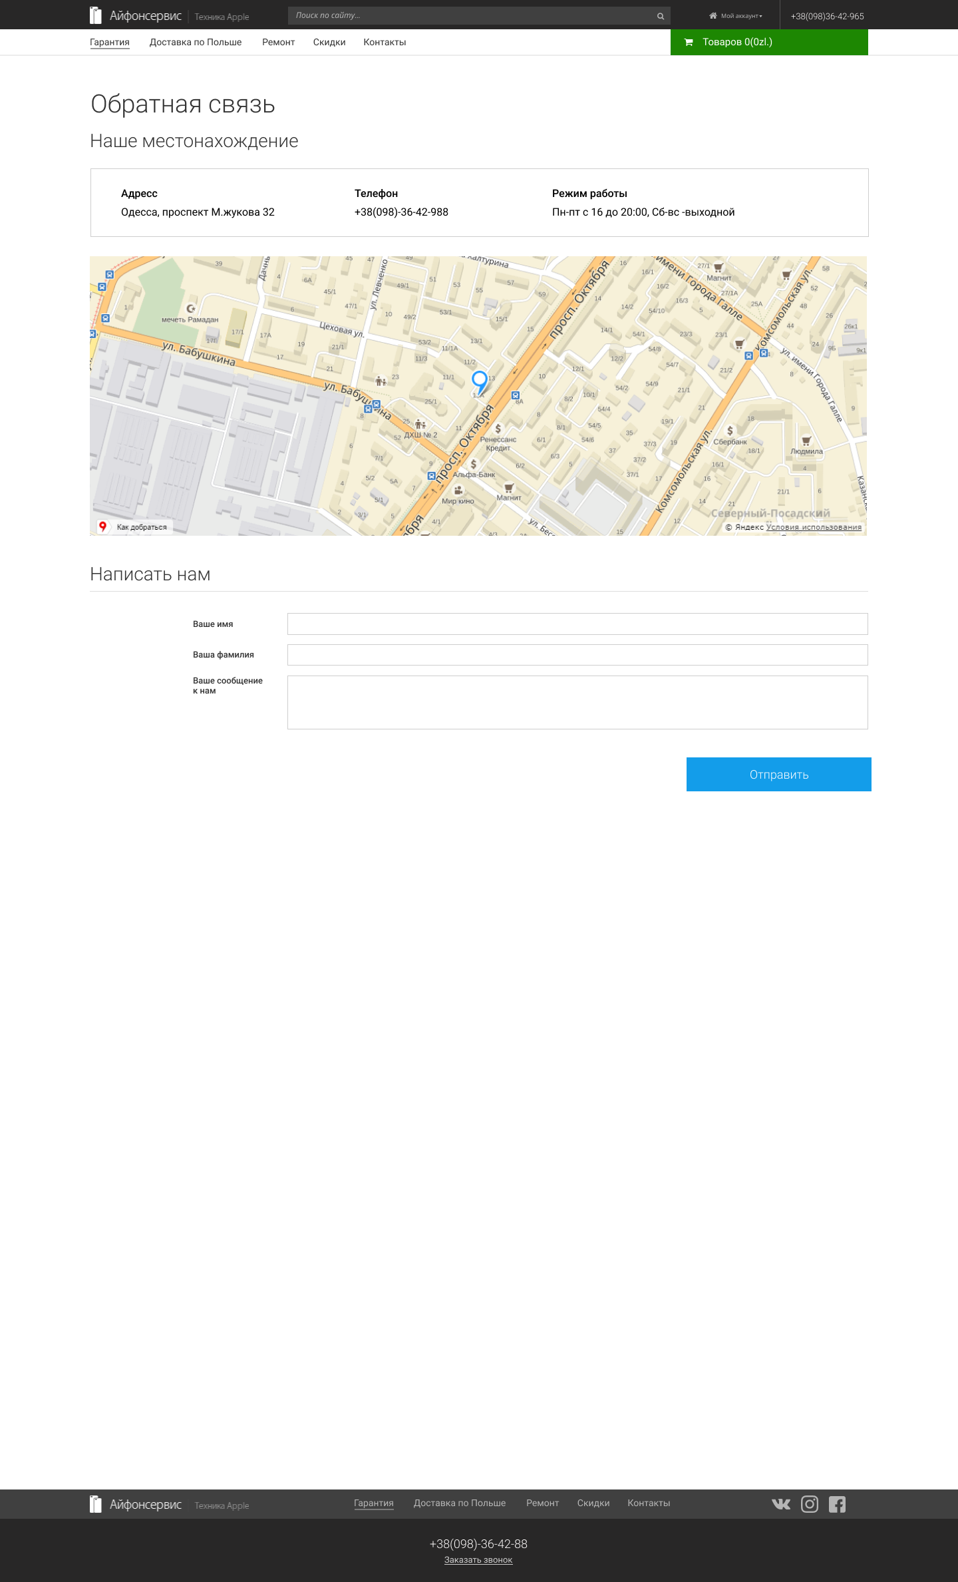Screen dimensions: 958x1582
Task: Click the Айфонсервис logo icon in header
Action: pyautogui.click(x=96, y=15)
